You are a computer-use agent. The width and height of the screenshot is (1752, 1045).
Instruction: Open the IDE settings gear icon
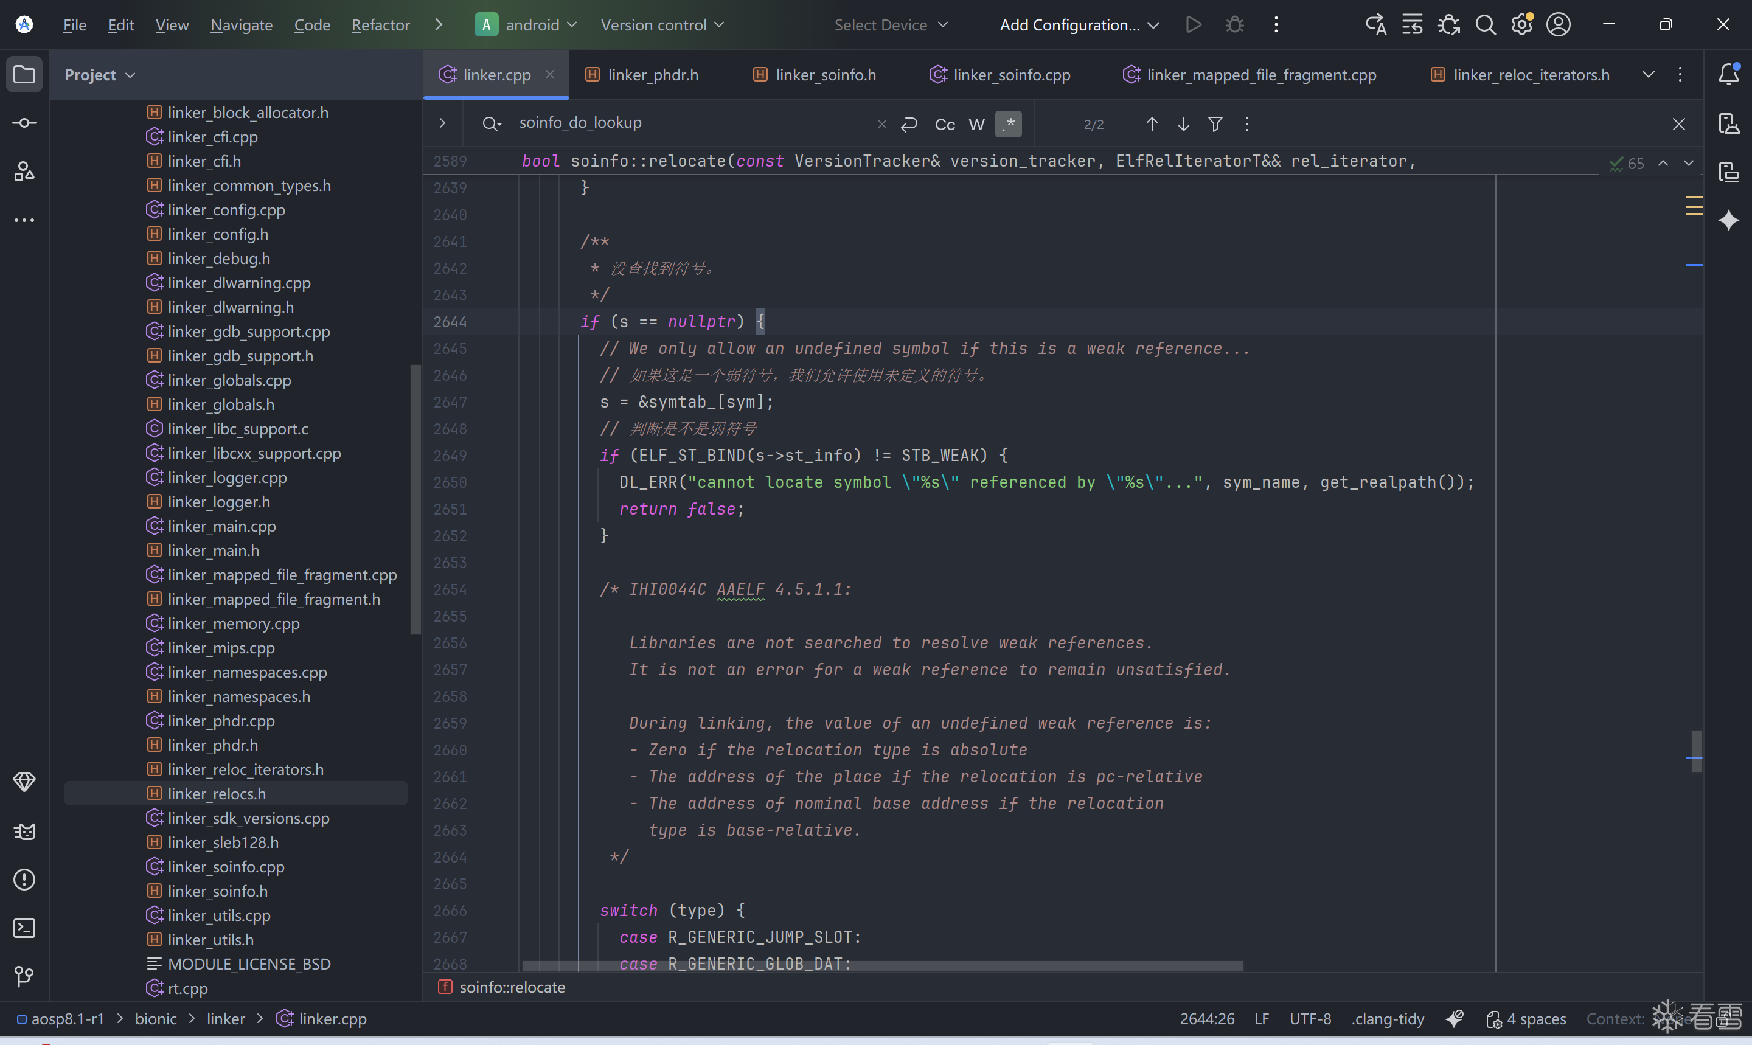pyautogui.click(x=1521, y=25)
